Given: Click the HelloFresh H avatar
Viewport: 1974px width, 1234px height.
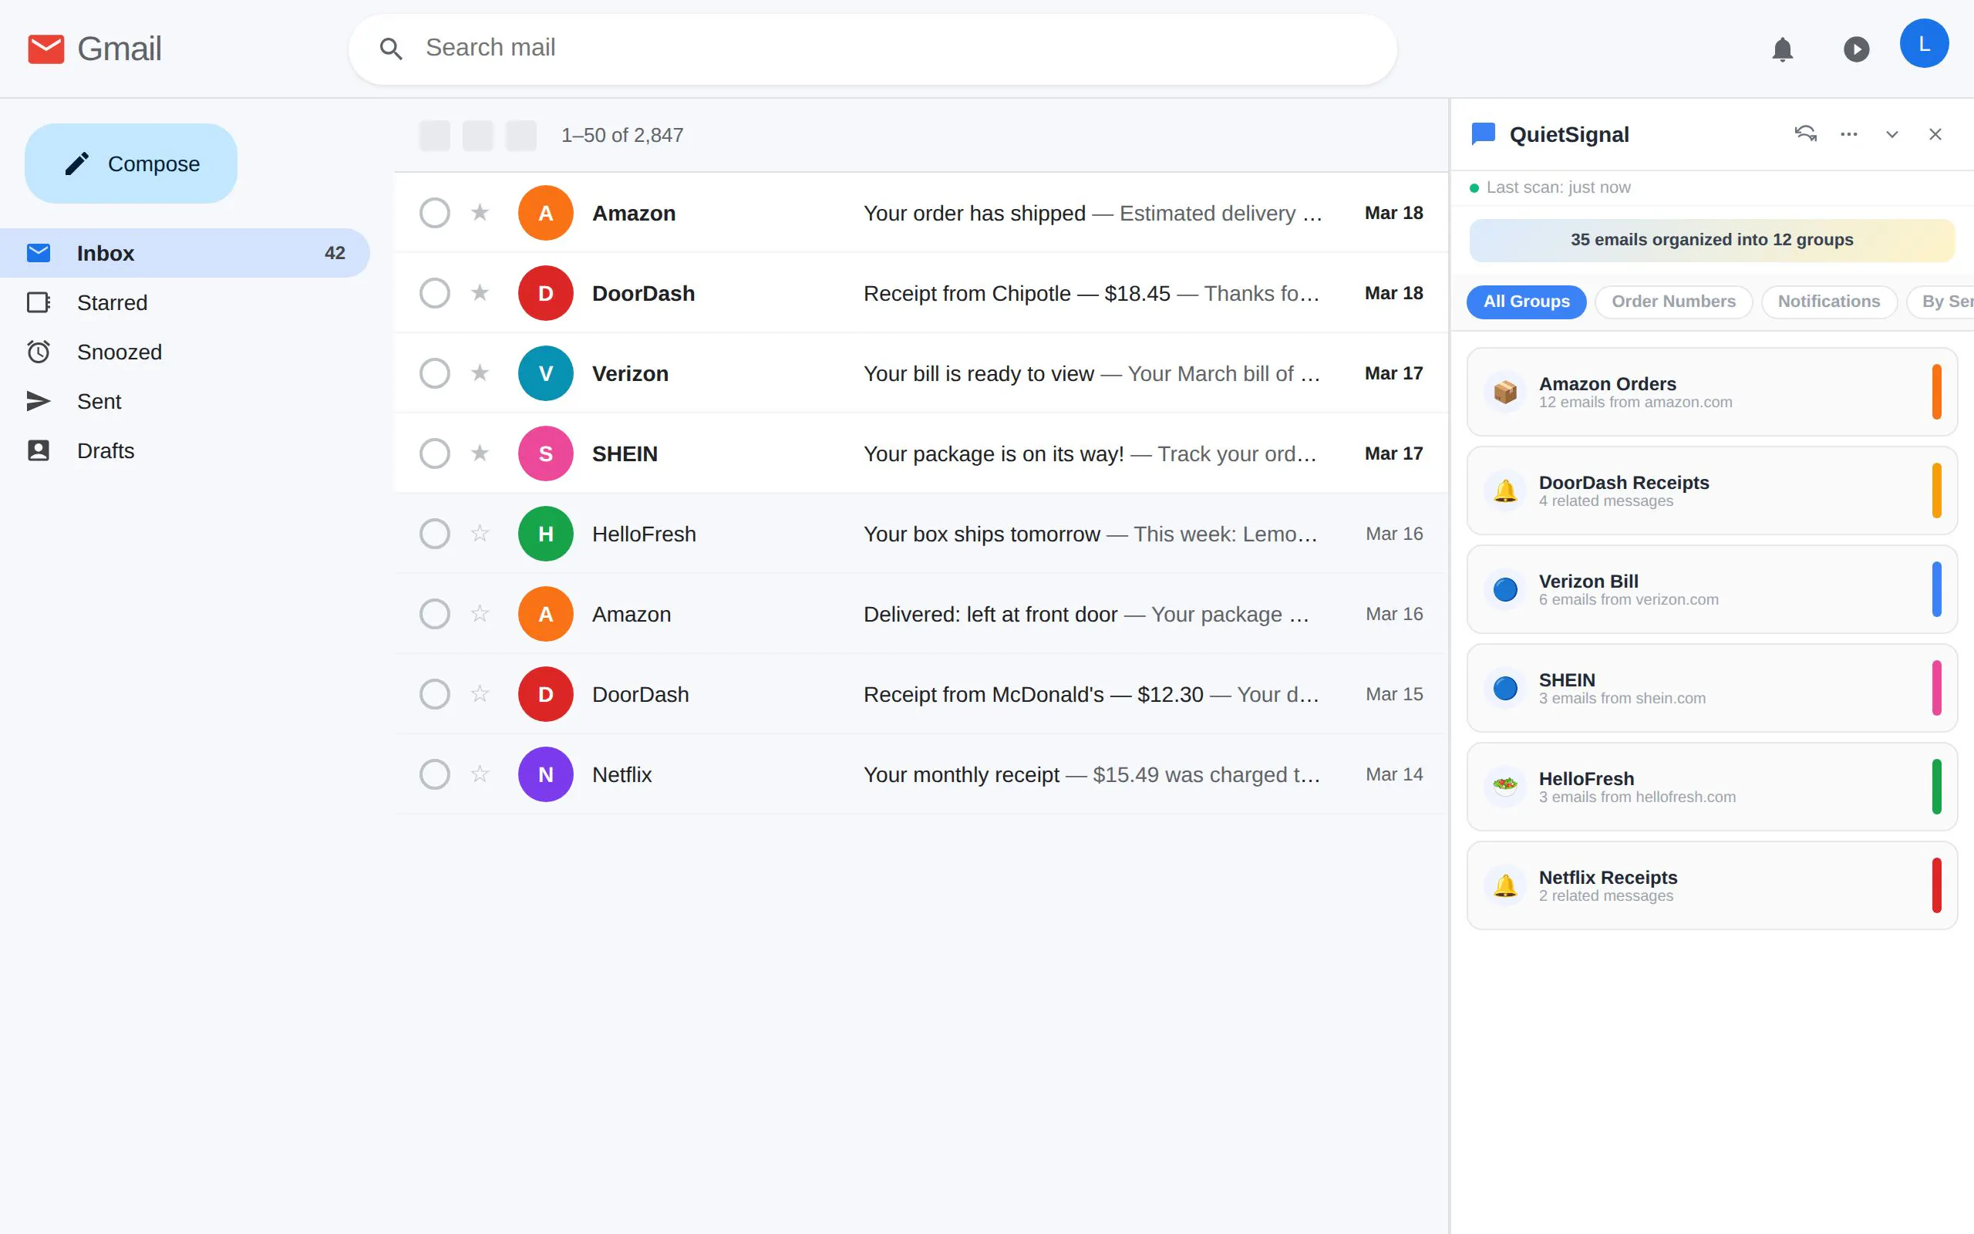Looking at the screenshot, I should tap(546, 534).
